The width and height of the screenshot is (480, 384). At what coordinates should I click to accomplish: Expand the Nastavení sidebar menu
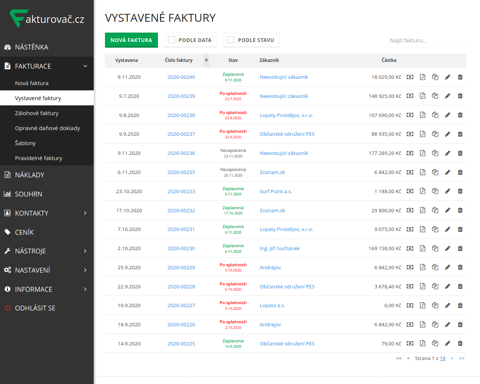[85, 270]
